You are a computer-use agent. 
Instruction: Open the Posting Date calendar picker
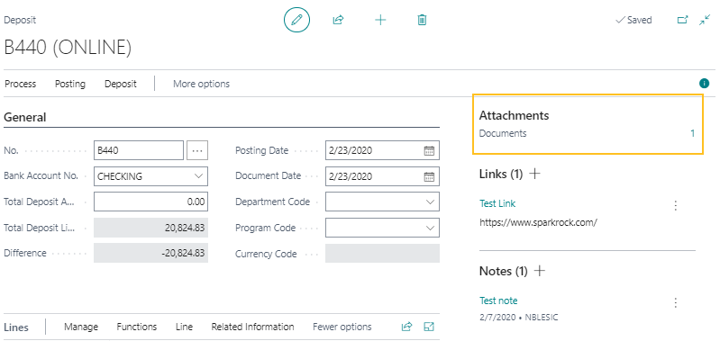(x=429, y=150)
